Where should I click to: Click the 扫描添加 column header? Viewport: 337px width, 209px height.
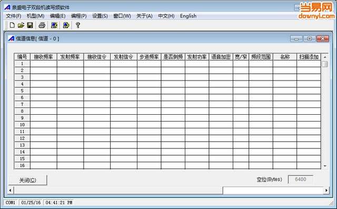[x=309, y=57]
